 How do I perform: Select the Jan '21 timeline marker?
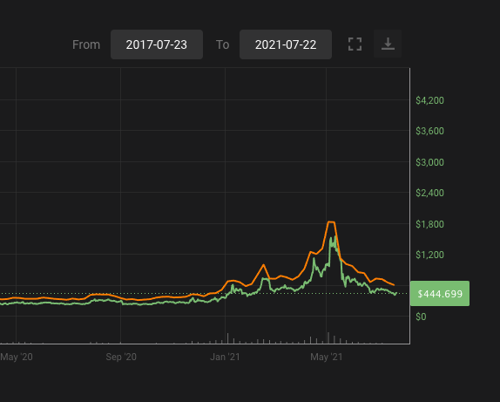point(225,357)
